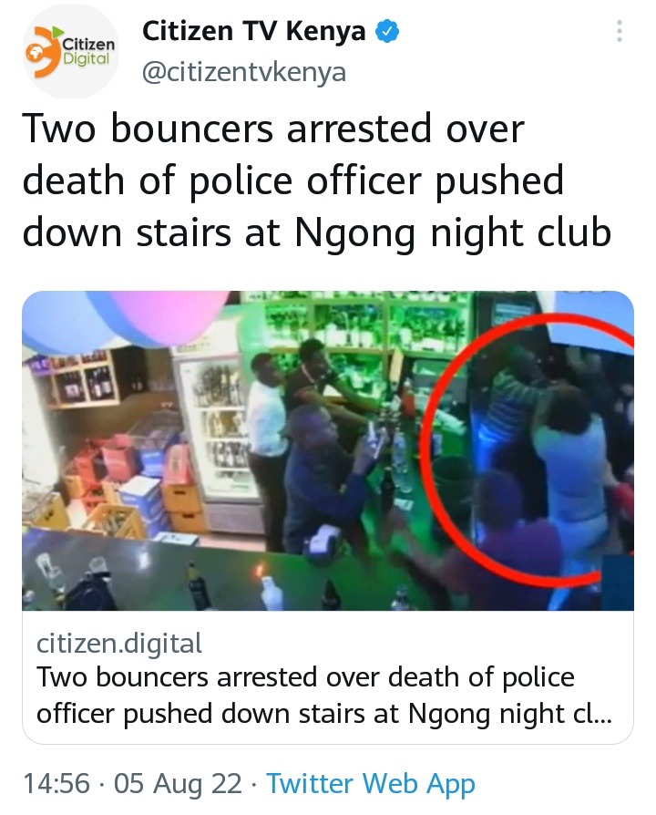Click "Ngong night club" in tweet text
Image resolution: width=656 pixels, height=815 pixels.
(x=453, y=232)
